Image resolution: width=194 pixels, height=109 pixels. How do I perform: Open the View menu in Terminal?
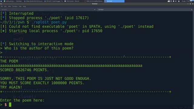click(9, 6)
